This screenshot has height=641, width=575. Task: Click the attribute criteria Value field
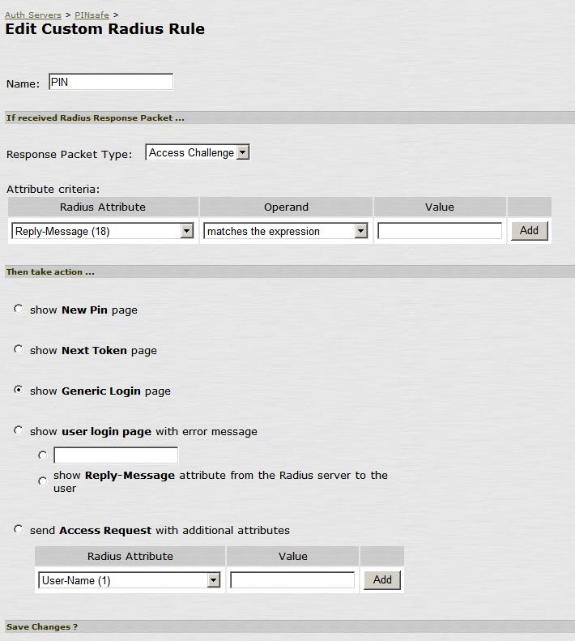440,231
